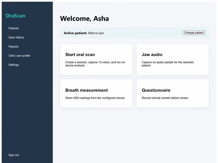Select the Questionnaire heading
The height and width of the screenshot is (163, 218).
click(156, 90)
